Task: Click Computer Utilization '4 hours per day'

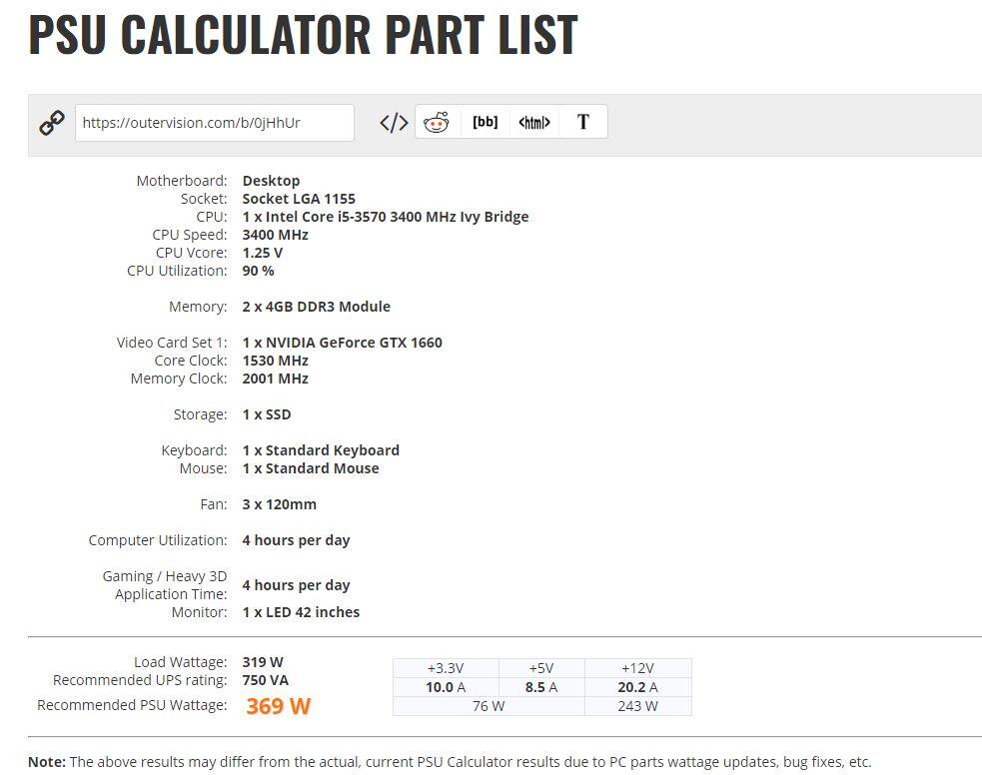Action: (x=297, y=540)
